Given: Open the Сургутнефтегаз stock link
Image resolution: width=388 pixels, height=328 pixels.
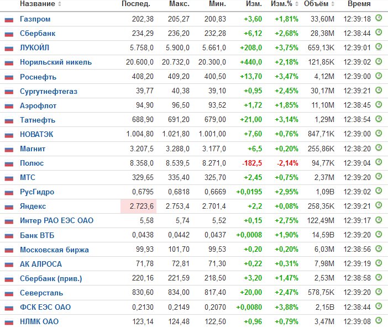Looking at the screenshot, I should (49, 91).
